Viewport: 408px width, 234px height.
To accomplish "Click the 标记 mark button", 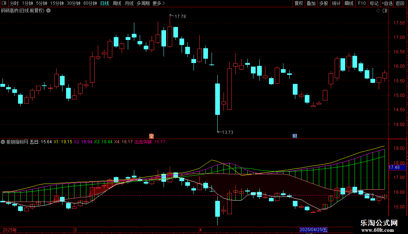I will [x=374, y=3].
